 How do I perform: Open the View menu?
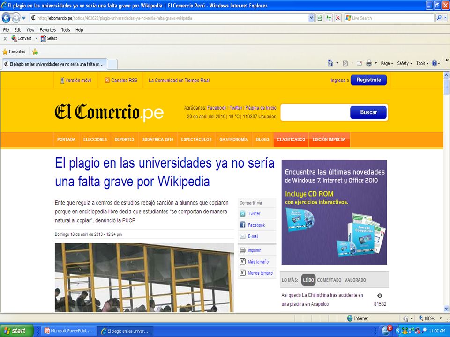(30, 30)
